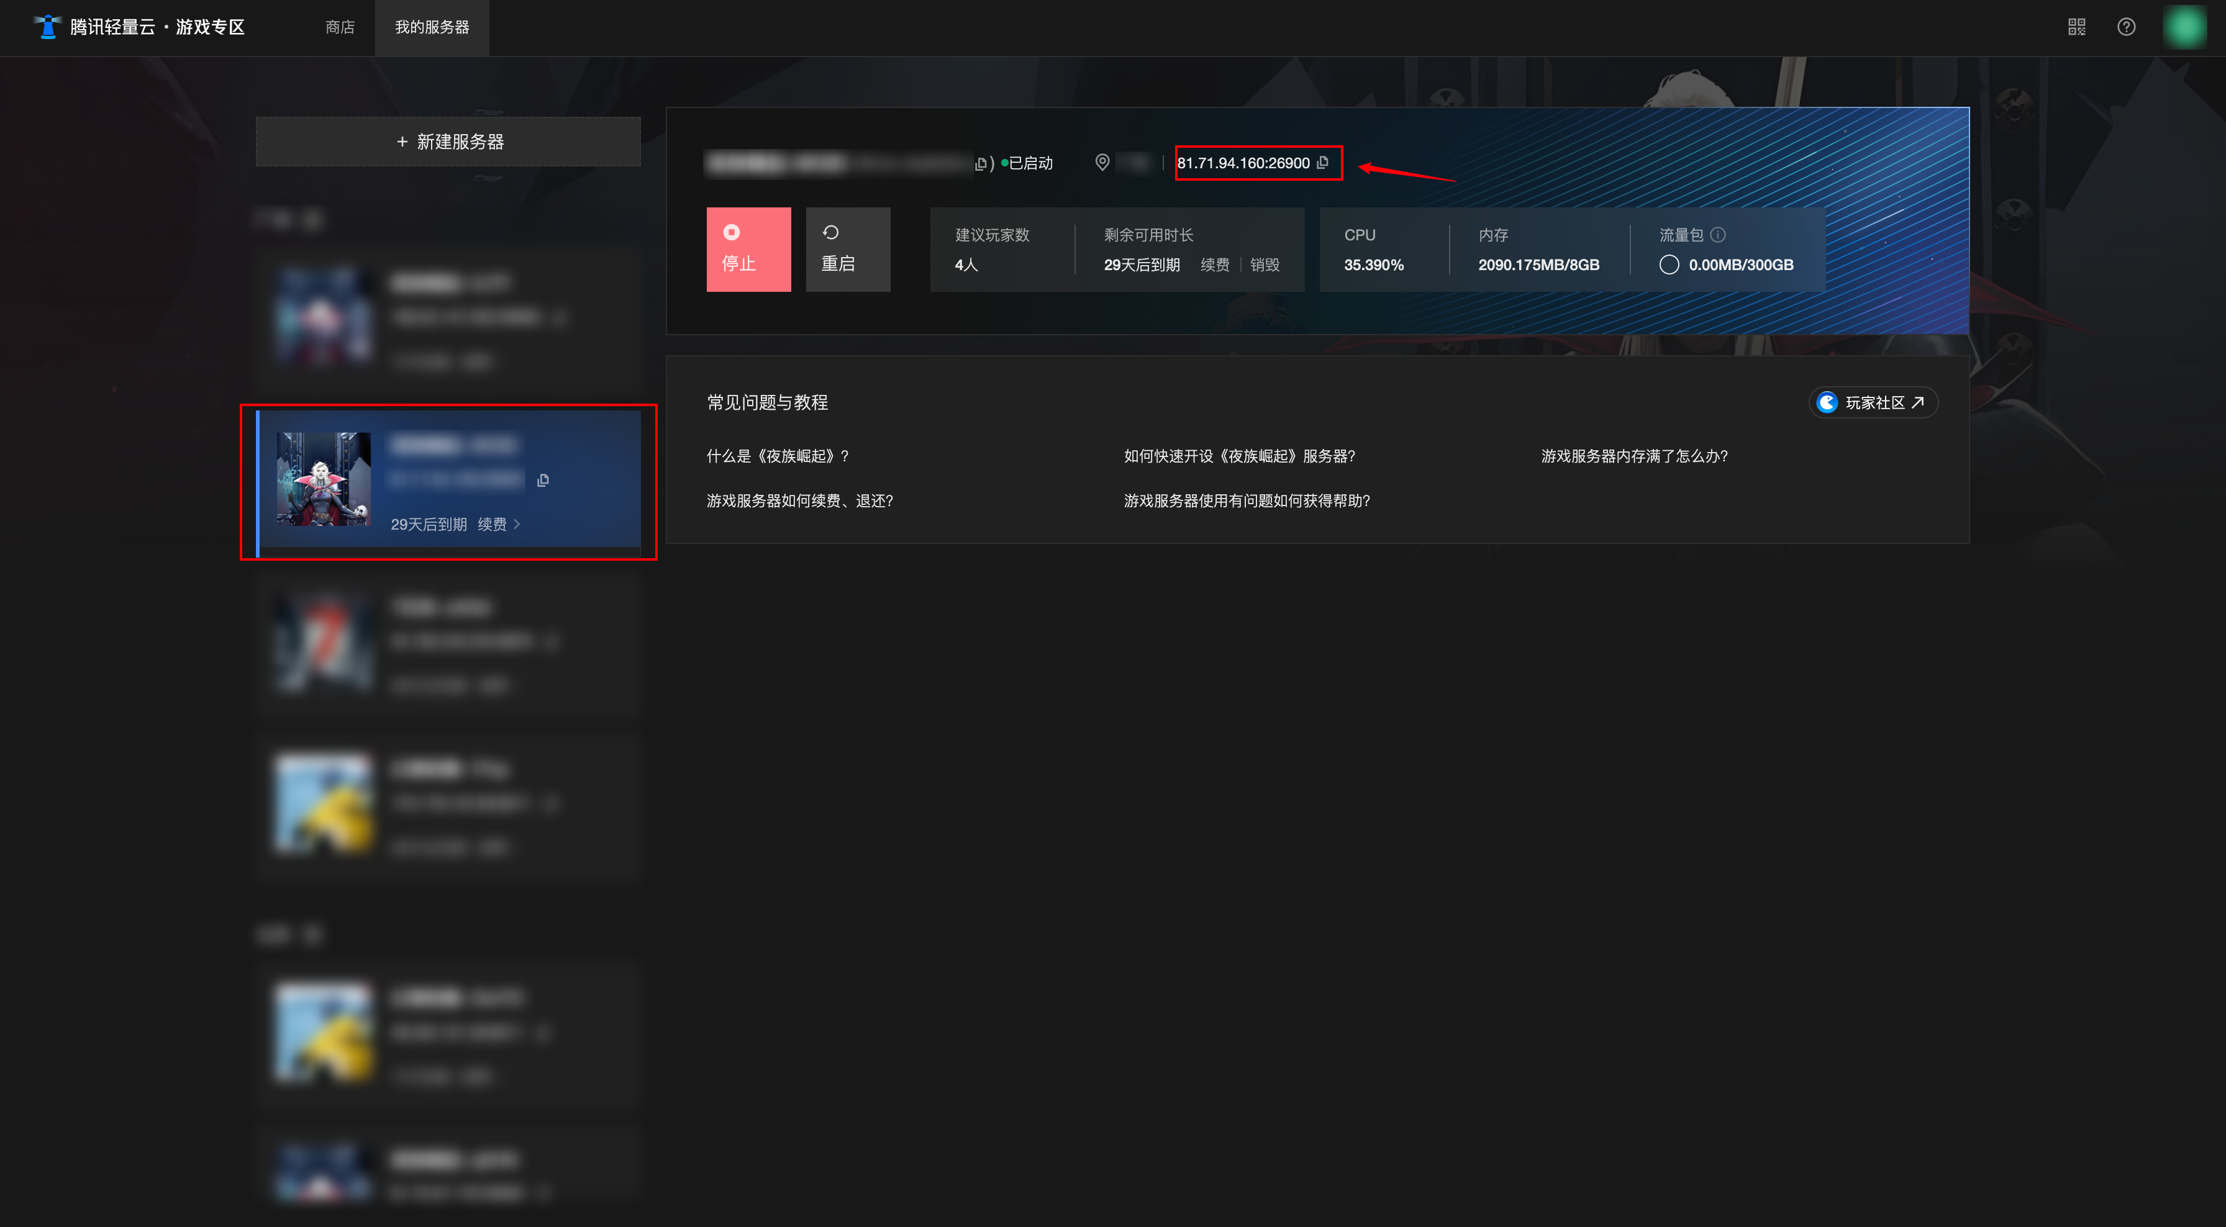
Task: Click the 新建服务器 button
Action: (x=448, y=141)
